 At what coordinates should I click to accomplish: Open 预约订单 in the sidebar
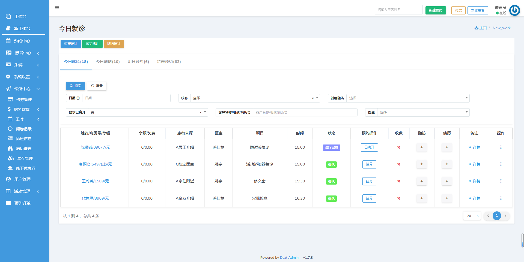tap(25, 203)
